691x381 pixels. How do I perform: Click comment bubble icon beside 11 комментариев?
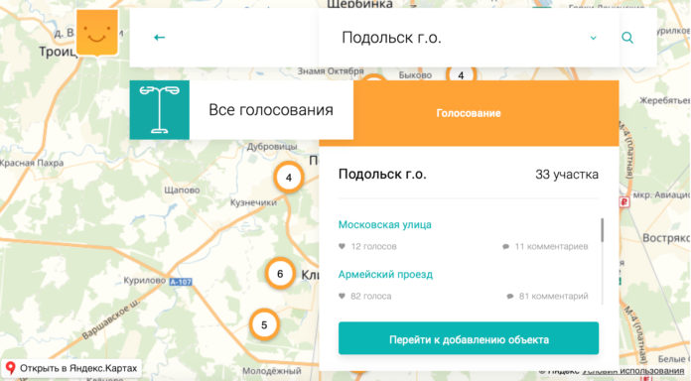(x=505, y=247)
